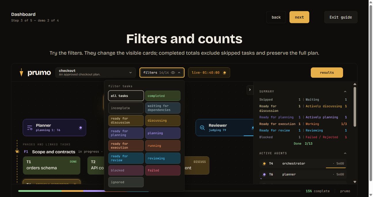Click 'PHASES AND LINKED TASKS' label
Viewport: 373px width, 197px height.
point(47,144)
